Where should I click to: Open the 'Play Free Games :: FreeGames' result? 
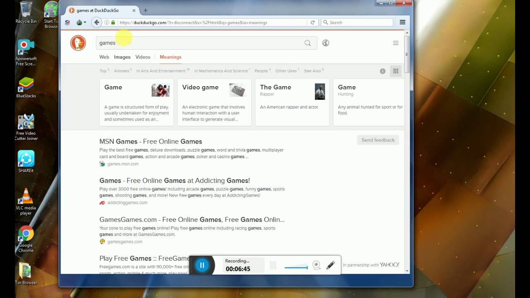pyautogui.click(x=145, y=258)
